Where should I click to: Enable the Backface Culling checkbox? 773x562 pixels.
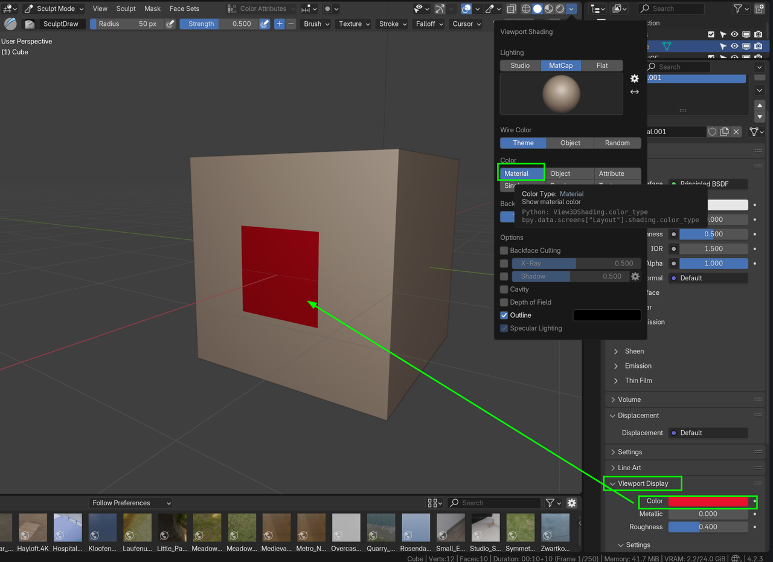click(504, 251)
